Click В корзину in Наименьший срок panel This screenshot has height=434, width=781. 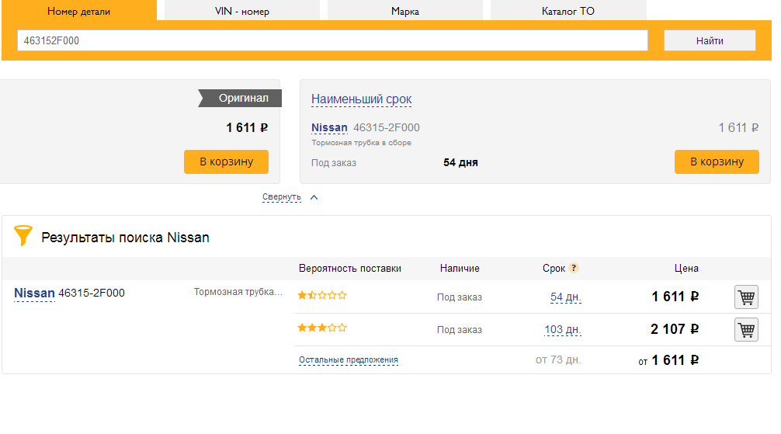[717, 162]
